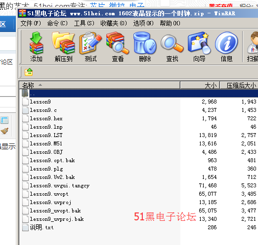Open the 选项(N) menu
Viewport: 258px width, 245px height.
pos(143,23)
